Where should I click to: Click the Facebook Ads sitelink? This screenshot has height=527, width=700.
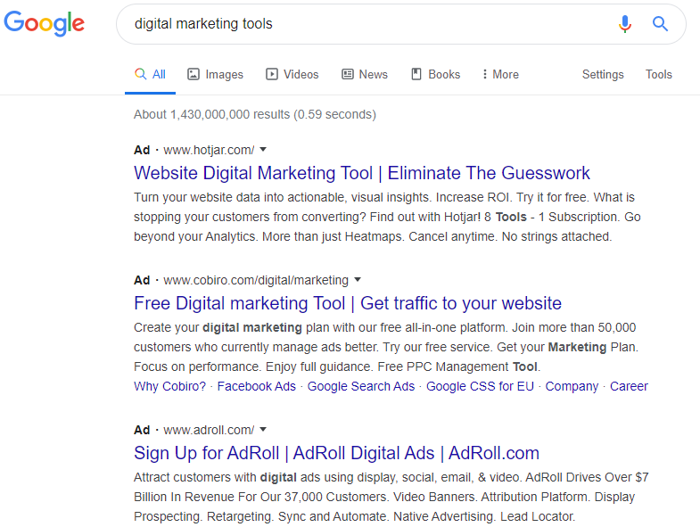point(257,386)
